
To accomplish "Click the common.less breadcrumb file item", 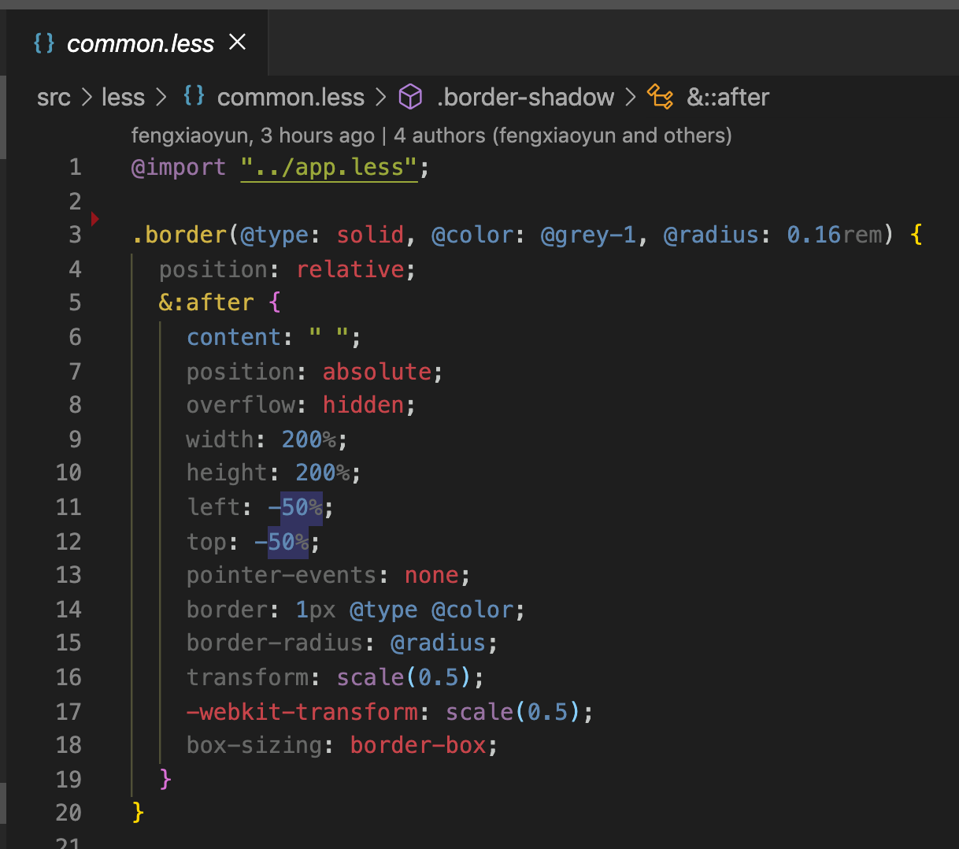I will coord(291,98).
